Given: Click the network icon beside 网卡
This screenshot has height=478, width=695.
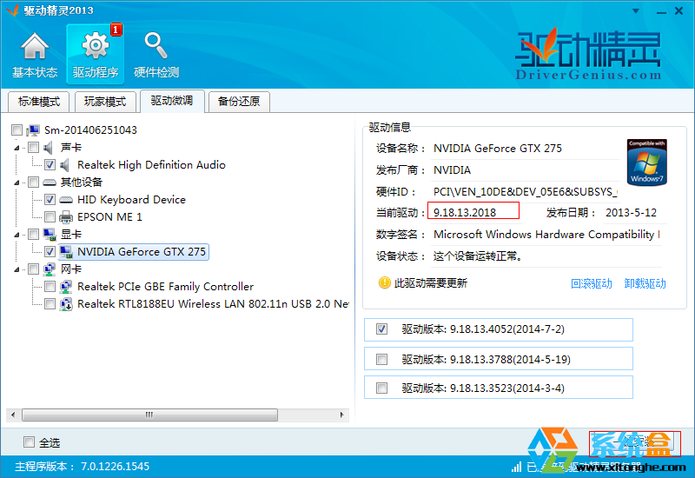Looking at the screenshot, I should pyautogui.click(x=50, y=269).
